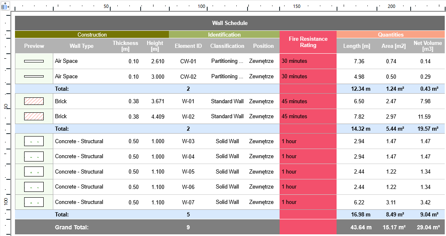Click the Position column header
446x236 pixels.
[263, 46]
